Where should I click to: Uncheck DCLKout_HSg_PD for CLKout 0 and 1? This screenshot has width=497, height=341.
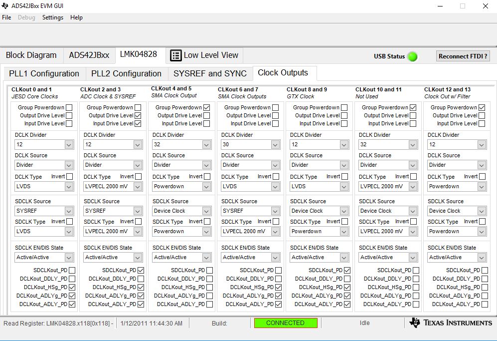click(x=72, y=288)
